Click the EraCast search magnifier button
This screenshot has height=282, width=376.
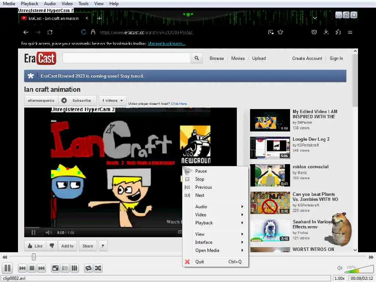[197, 58]
